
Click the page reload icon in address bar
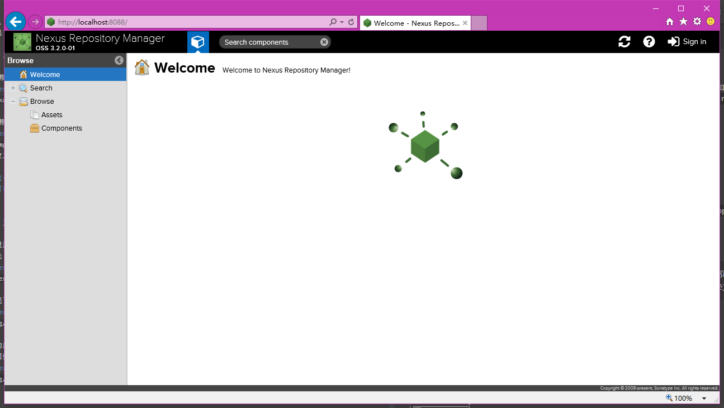point(351,22)
